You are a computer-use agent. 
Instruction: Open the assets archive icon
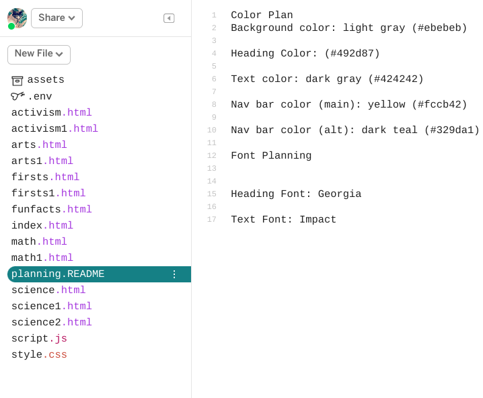[17, 81]
